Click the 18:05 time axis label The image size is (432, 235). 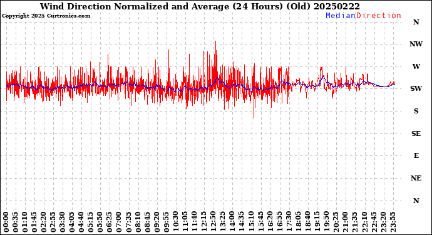click(298, 222)
